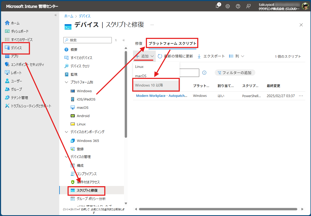Sort by 割り当て column header

[x=226, y=86]
